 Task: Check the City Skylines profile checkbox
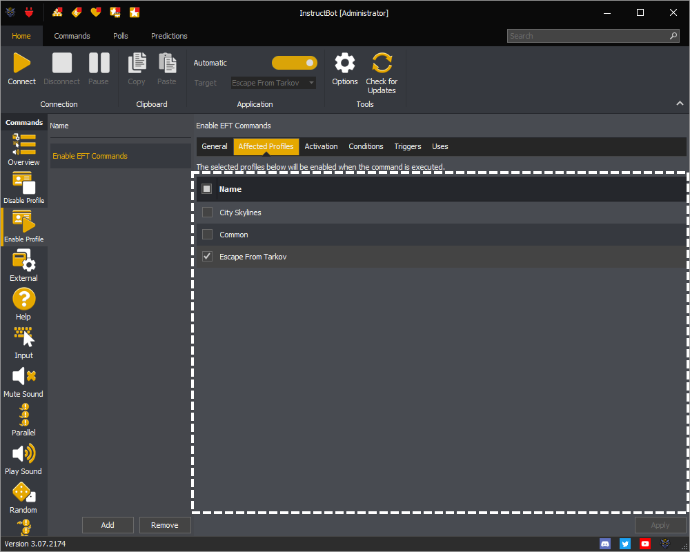[207, 212]
